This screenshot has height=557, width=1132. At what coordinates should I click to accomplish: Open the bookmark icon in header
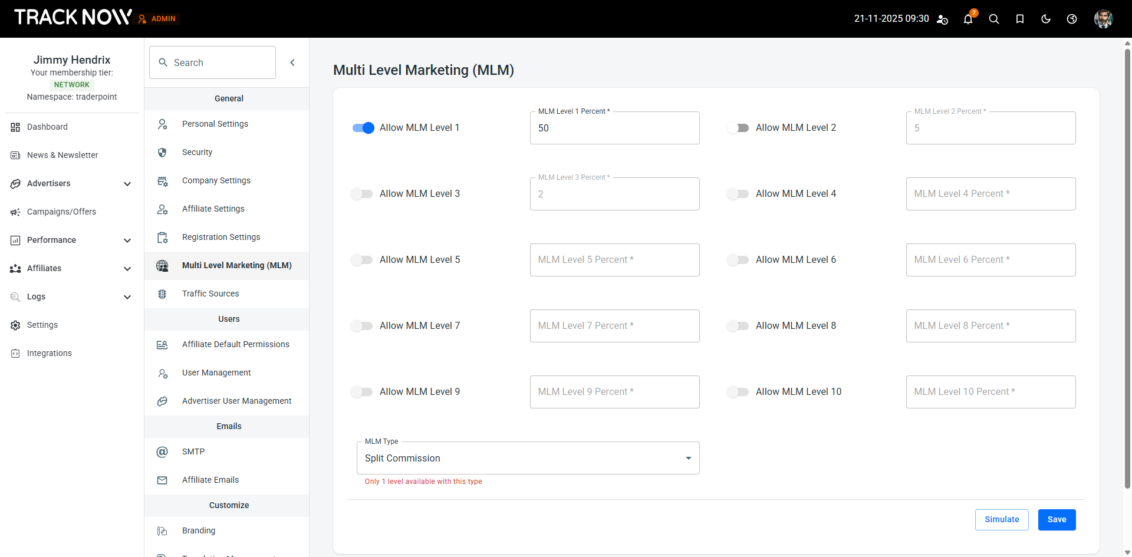coord(1020,19)
